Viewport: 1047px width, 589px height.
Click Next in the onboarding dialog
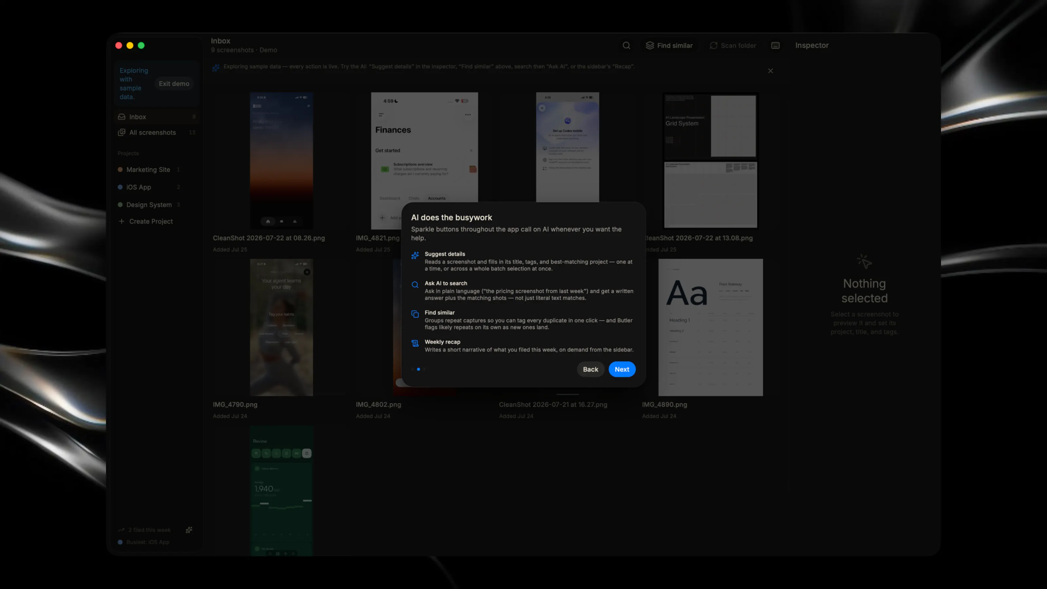tap(622, 369)
